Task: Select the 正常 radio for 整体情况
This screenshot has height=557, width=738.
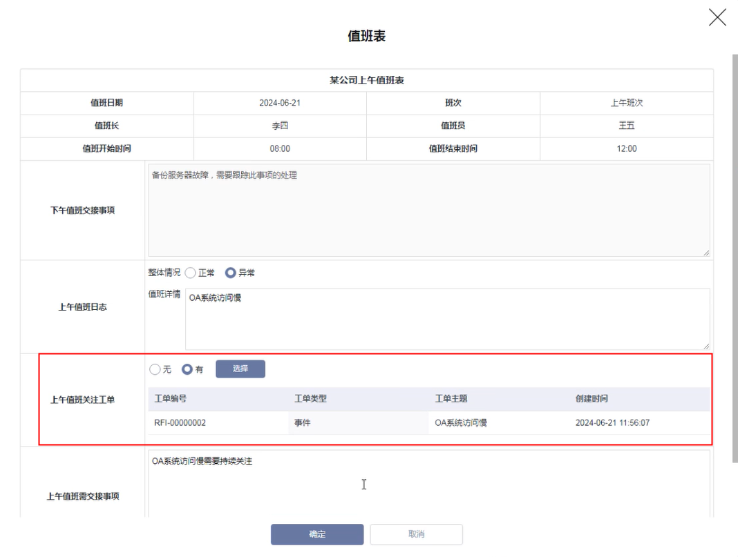Action: 191,273
